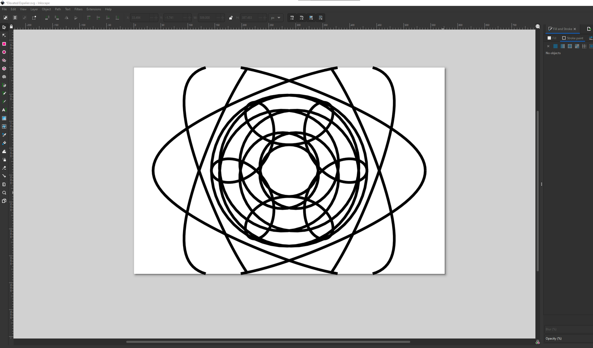Toggle the width/height ratio lock
The image size is (593, 348).
tap(231, 18)
